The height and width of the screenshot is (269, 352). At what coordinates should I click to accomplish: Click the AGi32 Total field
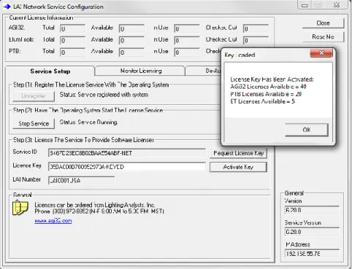click(x=72, y=28)
